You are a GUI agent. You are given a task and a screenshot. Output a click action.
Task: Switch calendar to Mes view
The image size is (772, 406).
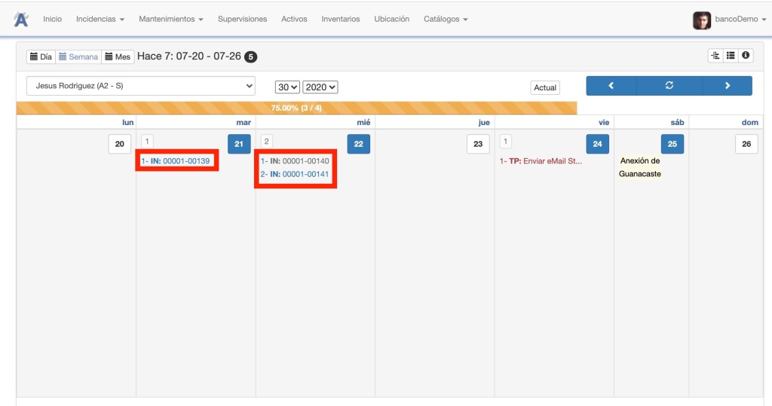coord(117,56)
